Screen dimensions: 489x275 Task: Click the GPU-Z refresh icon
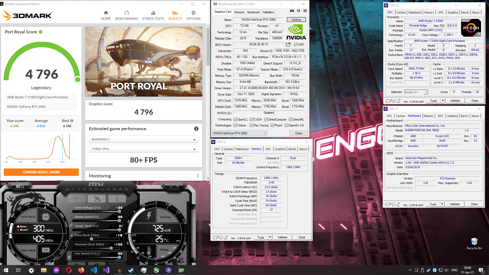298,11
